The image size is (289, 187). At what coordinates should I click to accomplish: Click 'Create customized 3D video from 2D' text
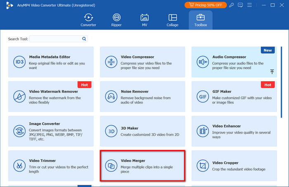150,135
